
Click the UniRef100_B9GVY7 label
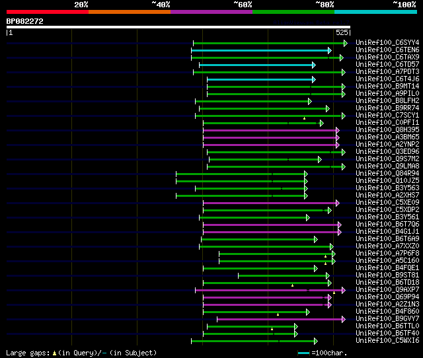tap(387, 319)
